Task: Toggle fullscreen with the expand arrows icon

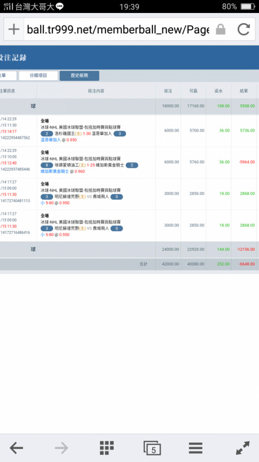Action: click(243, 448)
